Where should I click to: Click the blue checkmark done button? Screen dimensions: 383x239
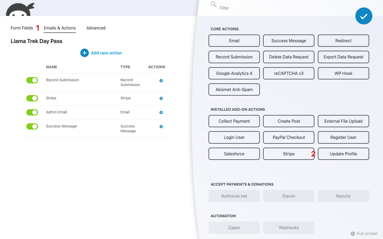(x=364, y=16)
